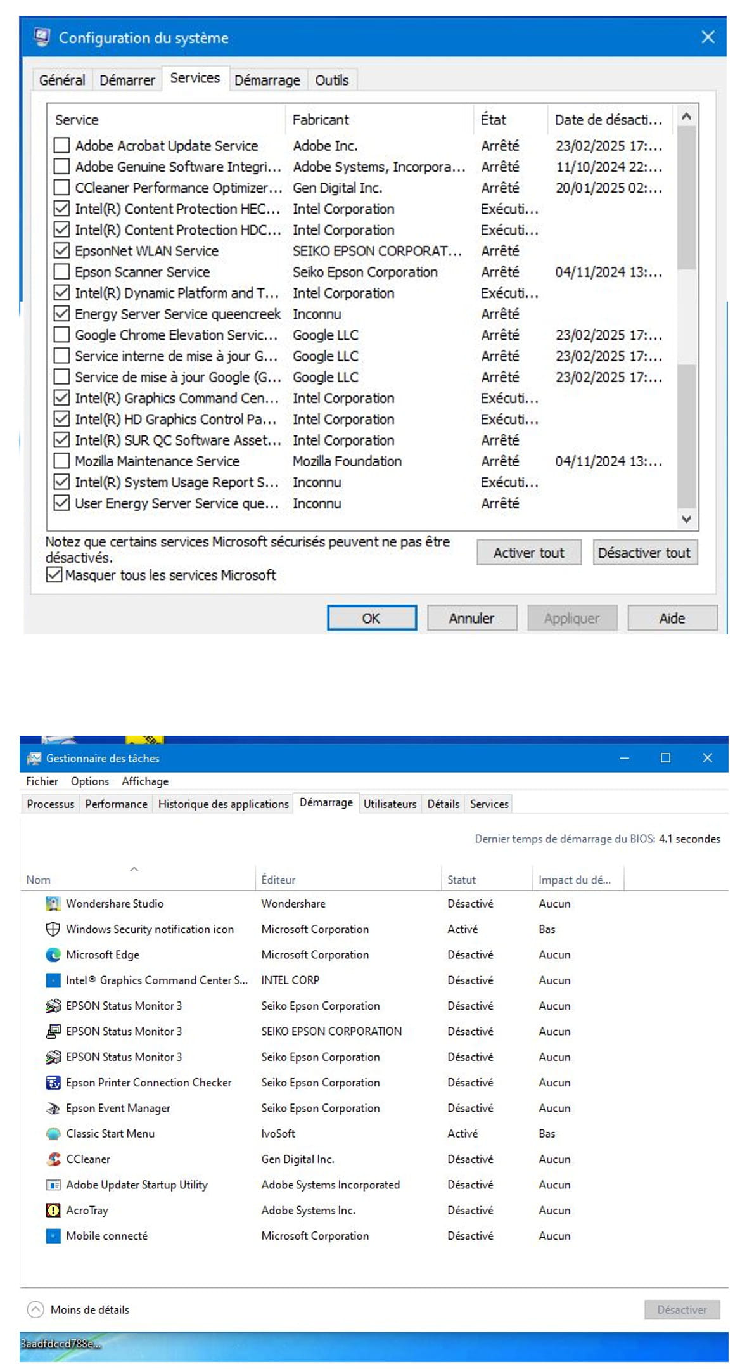Click the CCleaner startup icon

(53, 1159)
